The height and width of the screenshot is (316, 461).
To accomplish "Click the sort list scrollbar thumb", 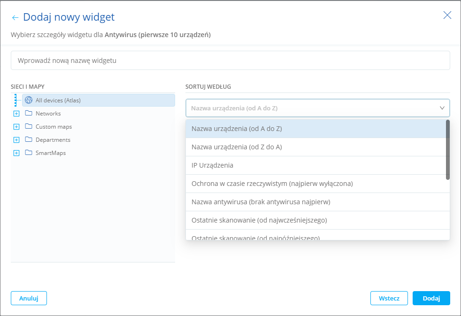I will coord(448,150).
